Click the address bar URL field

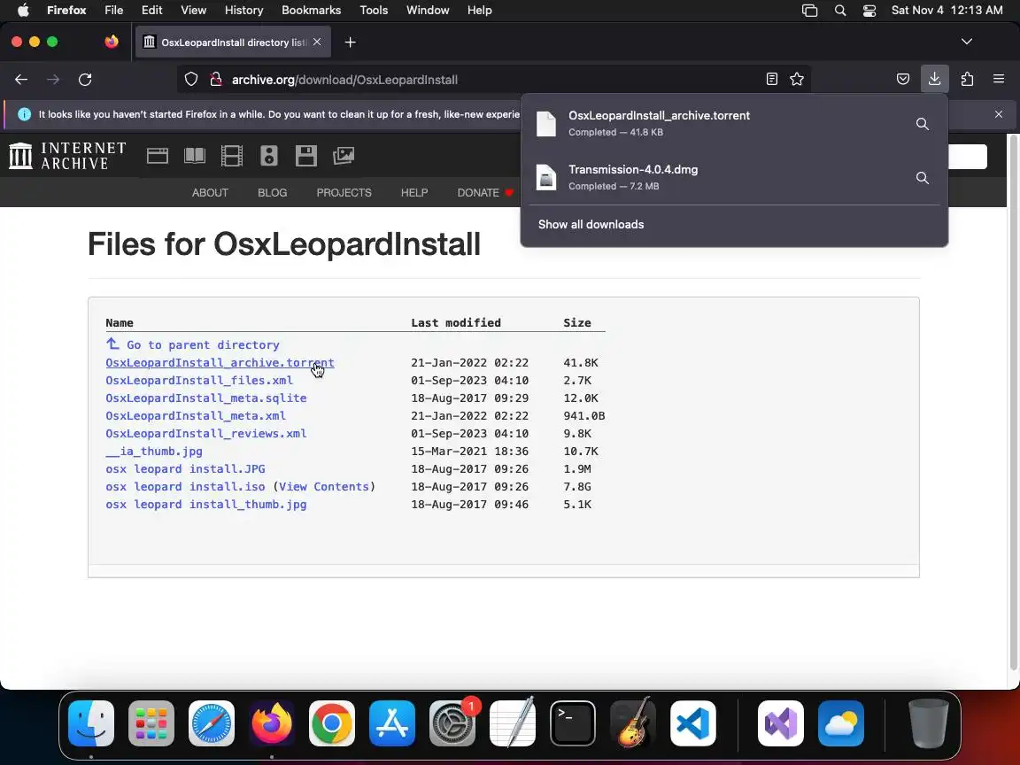click(x=494, y=80)
